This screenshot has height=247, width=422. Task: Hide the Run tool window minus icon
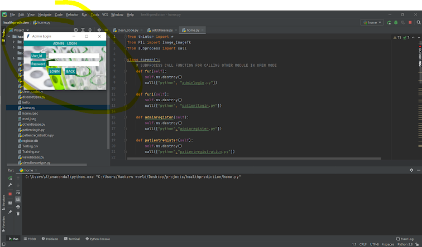coord(419,170)
